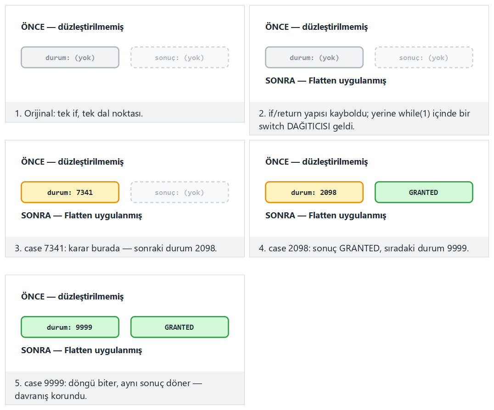Click 'durum: (yok)' in the switch DAĞITICISI card
Viewport: 494px width, 410px height.
point(314,58)
